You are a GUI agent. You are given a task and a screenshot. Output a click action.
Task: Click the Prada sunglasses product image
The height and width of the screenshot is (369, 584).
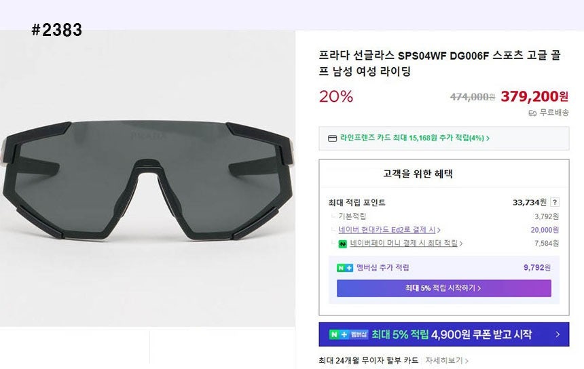tap(147, 178)
